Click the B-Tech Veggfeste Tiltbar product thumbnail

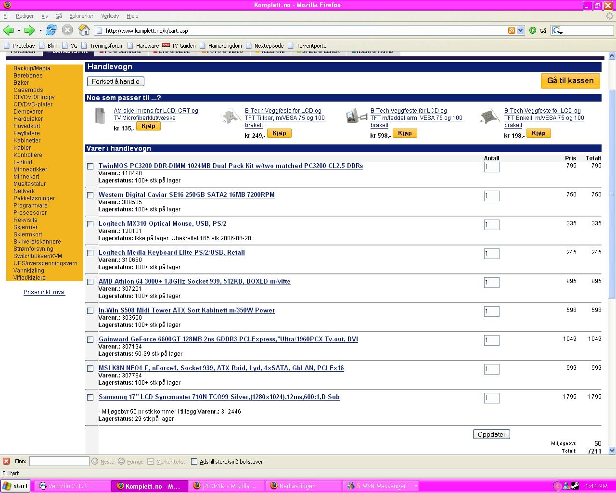(230, 117)
